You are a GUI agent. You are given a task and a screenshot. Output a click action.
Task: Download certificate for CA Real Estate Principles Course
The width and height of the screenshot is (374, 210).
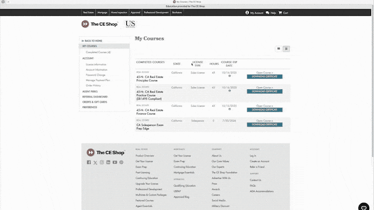265,76
